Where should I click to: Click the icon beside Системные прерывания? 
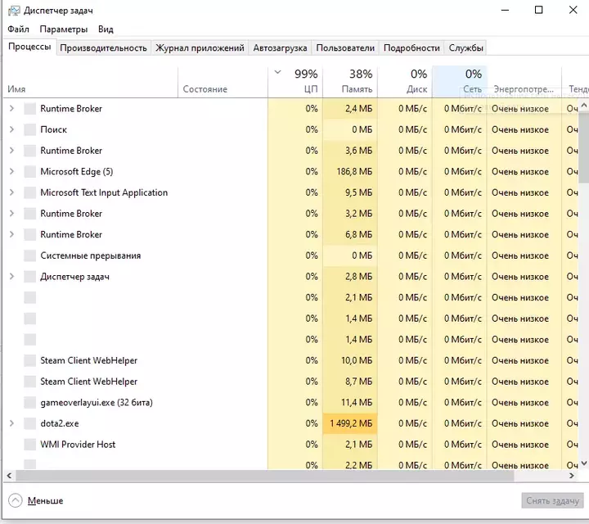tap(29, 255)
